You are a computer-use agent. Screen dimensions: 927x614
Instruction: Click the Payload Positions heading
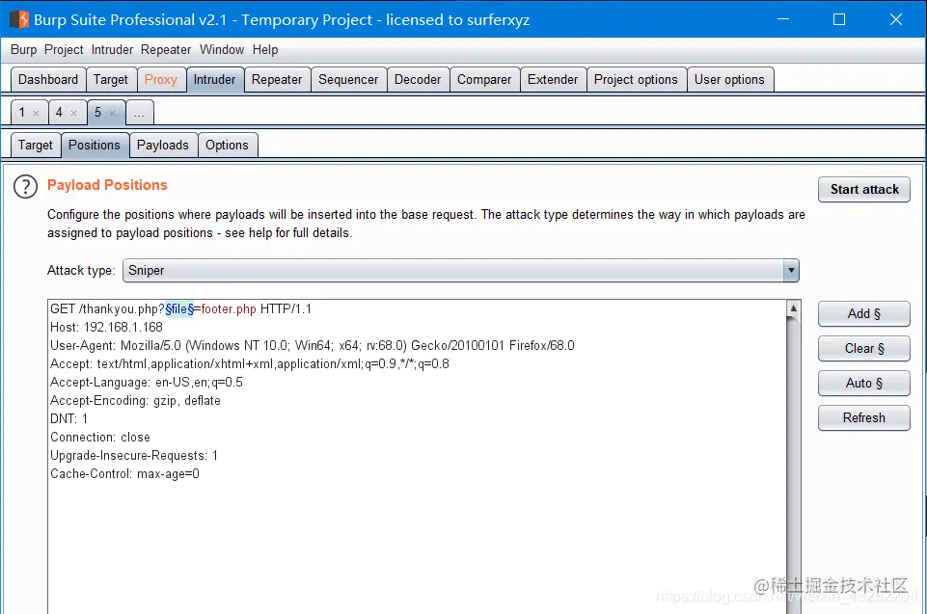click(108, 186)
